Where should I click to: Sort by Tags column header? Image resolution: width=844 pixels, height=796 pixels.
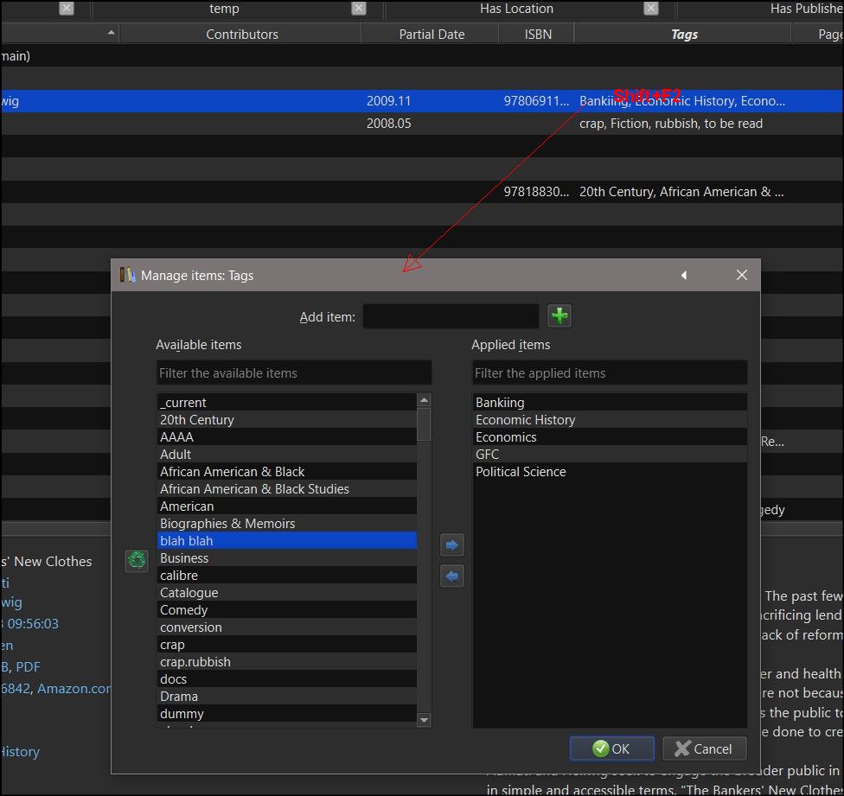coord(683,35)
